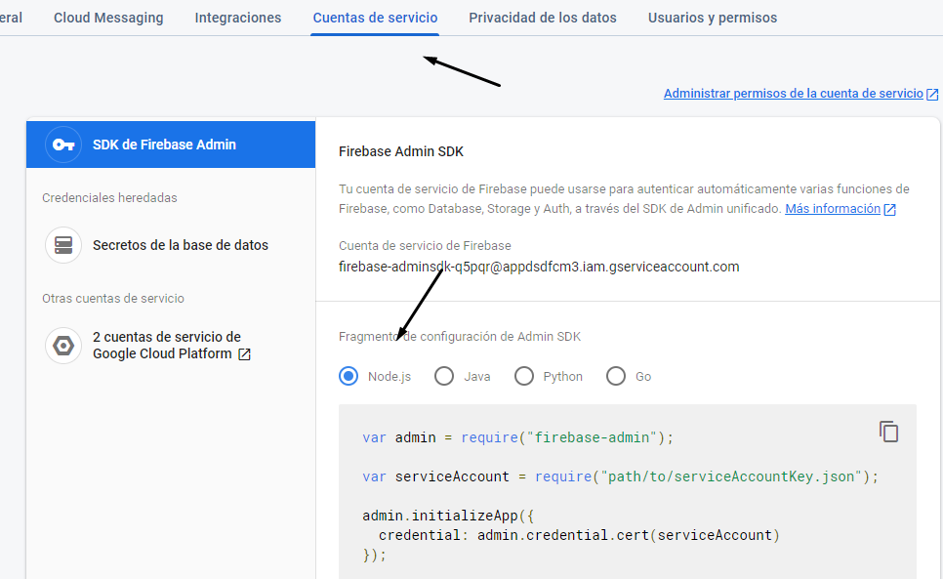Click the copy code snippet icon
Image resolution: width=943 pixels, height=579 pixels.
coord(889,432)
